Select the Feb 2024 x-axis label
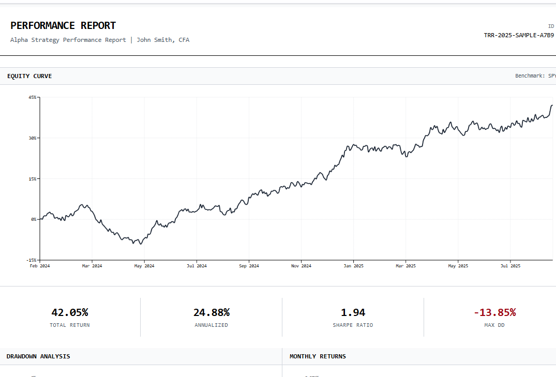Screen dimensions: 556x377 [x=40, y=266]
